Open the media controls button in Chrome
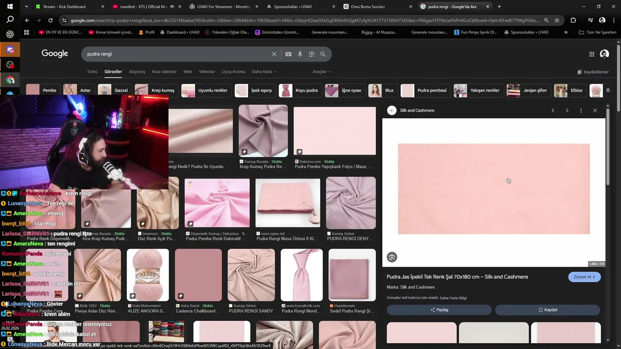The height and width of the screenshot is (349, 621). click(590, 20)
